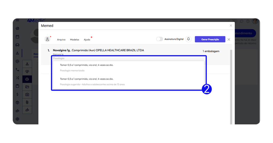
Task: Click the dollar sign finance icon
Action: pyautogui.click(x=17, y=94)
